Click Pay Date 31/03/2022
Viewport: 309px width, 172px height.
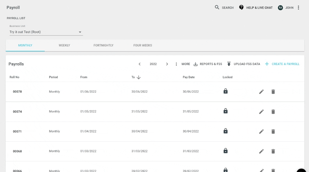(x=191, y=151)
